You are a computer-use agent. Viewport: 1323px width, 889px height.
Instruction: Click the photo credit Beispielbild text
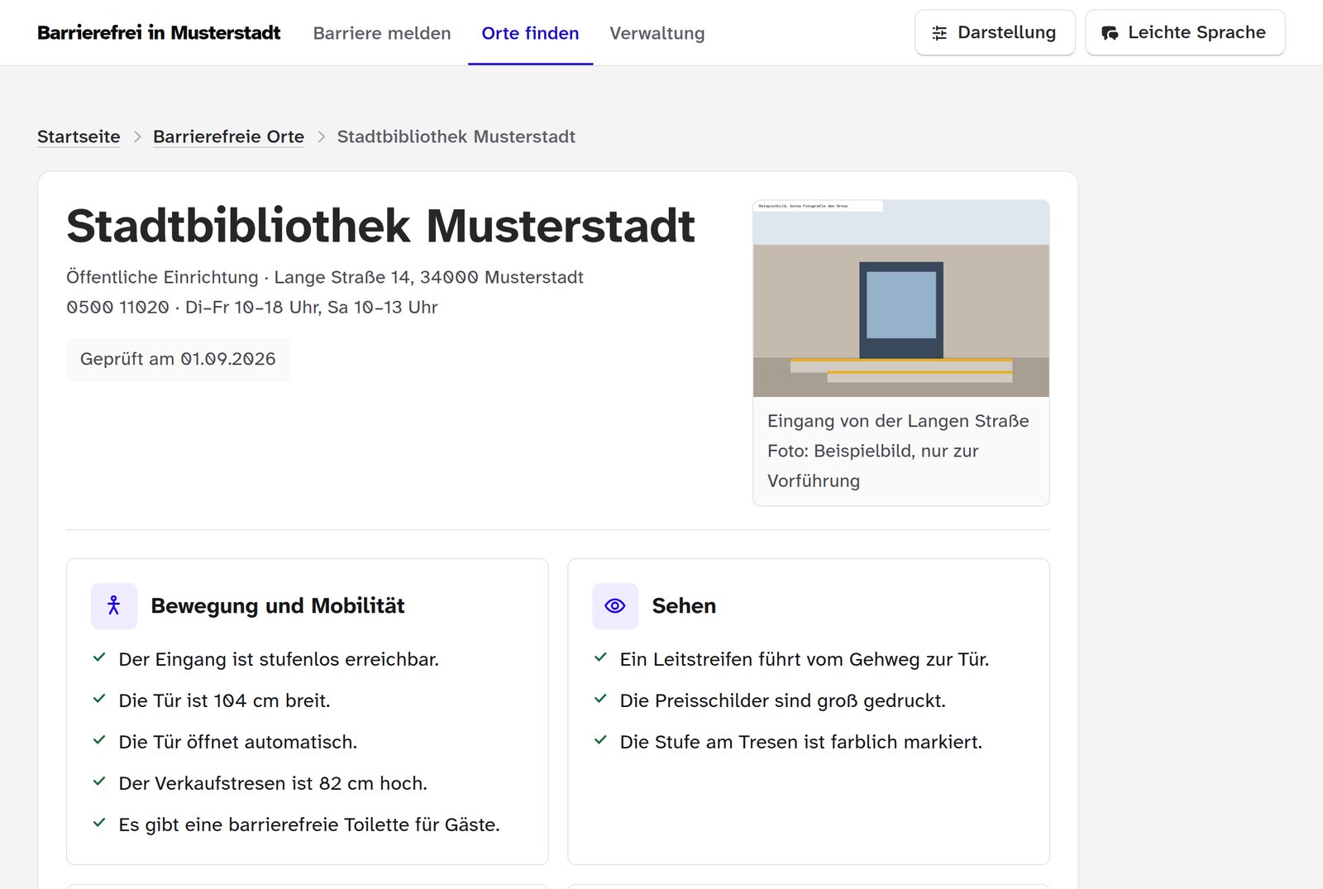point(873,466)
